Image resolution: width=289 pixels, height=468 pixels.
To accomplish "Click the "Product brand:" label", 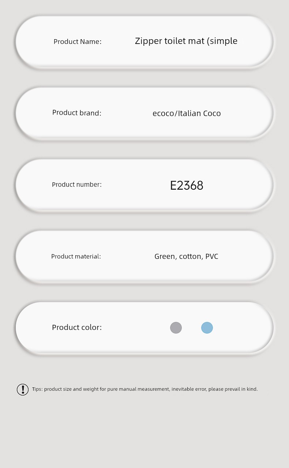I will tap(77, 113).
